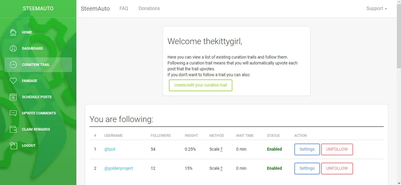Open Settings for the @goldenproject trail
The width and height of the screenshot is (401, 185).
[x=307, y=168]
